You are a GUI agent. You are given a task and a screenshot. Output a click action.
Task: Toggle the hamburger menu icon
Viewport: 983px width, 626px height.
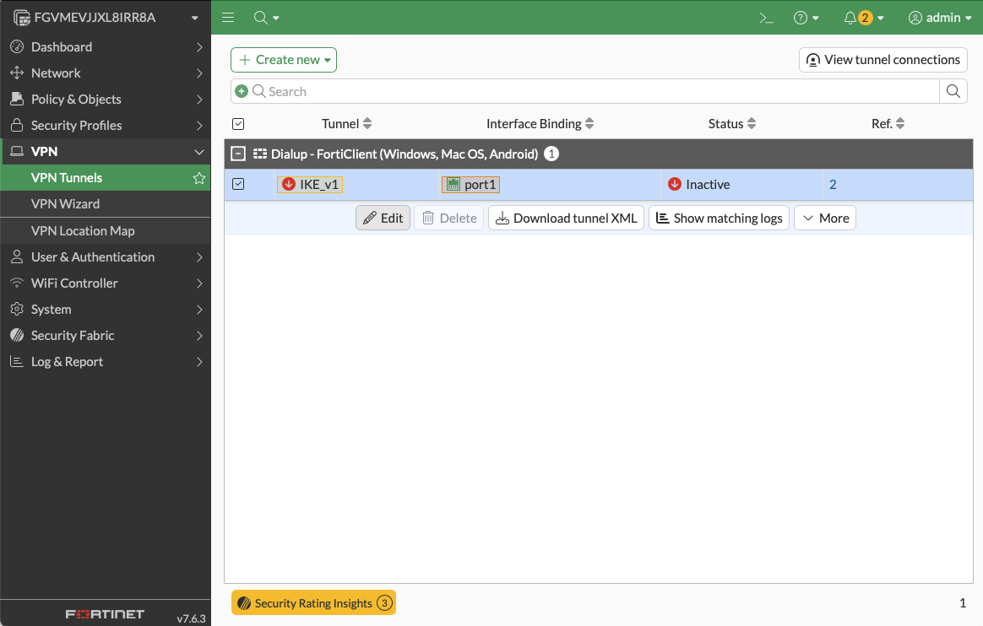228,18
